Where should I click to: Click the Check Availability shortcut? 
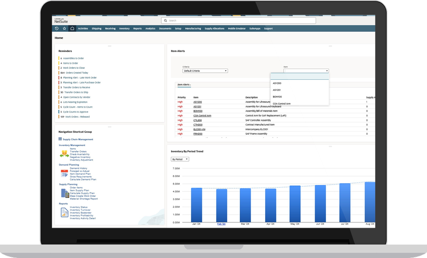[80, 154]
